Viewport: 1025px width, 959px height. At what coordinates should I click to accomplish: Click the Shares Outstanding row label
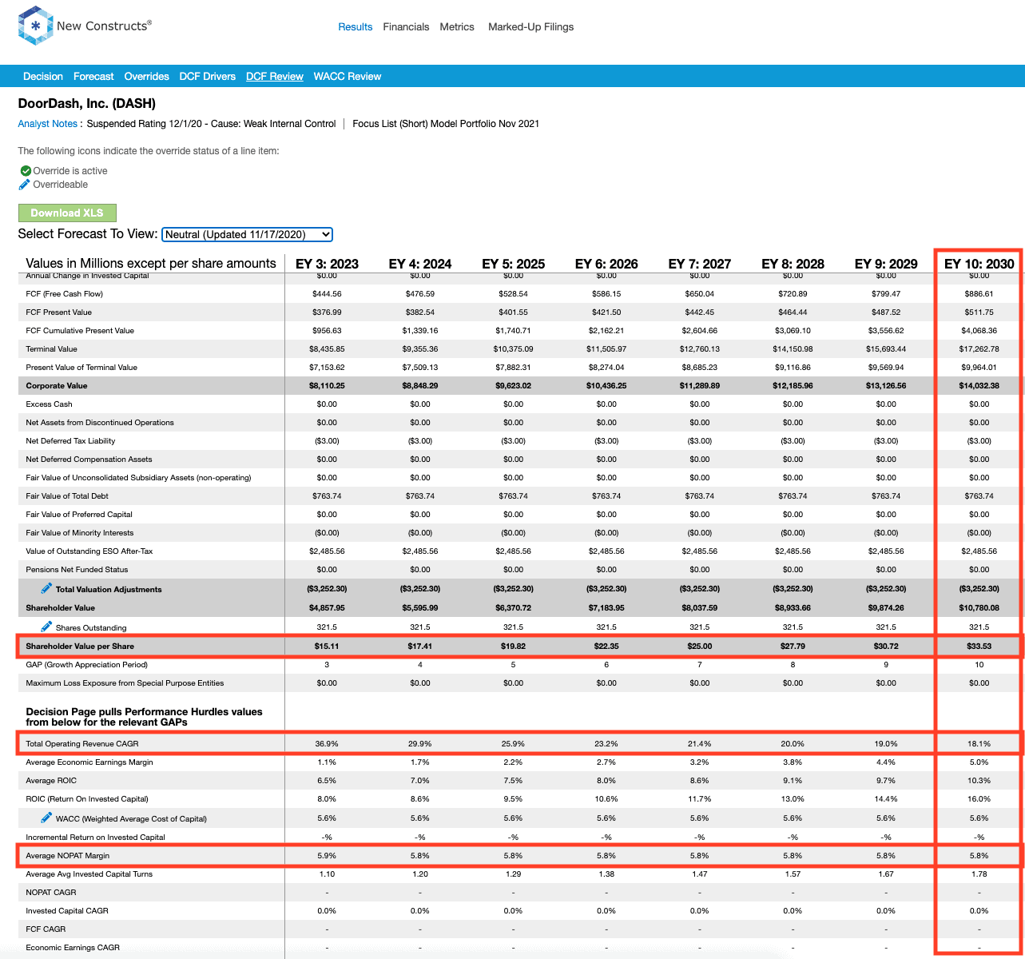(x=91, y=628)
